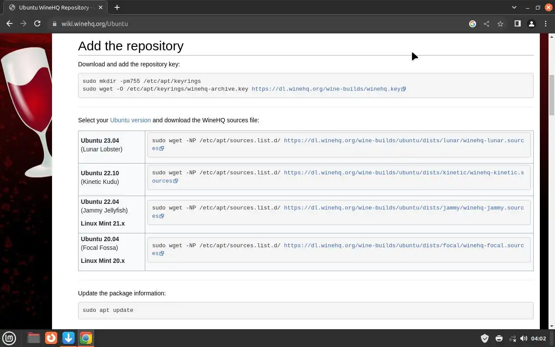The width and height of the screenshot is (555, 347).
Task: Bookmark this page with the star icon
Action: 500,24
